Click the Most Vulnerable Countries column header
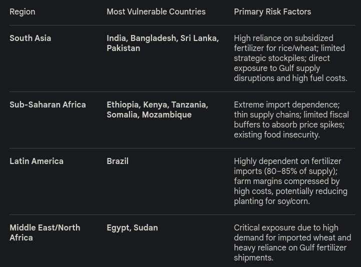This screenshot has width=361, height=267. click(156, 12)
